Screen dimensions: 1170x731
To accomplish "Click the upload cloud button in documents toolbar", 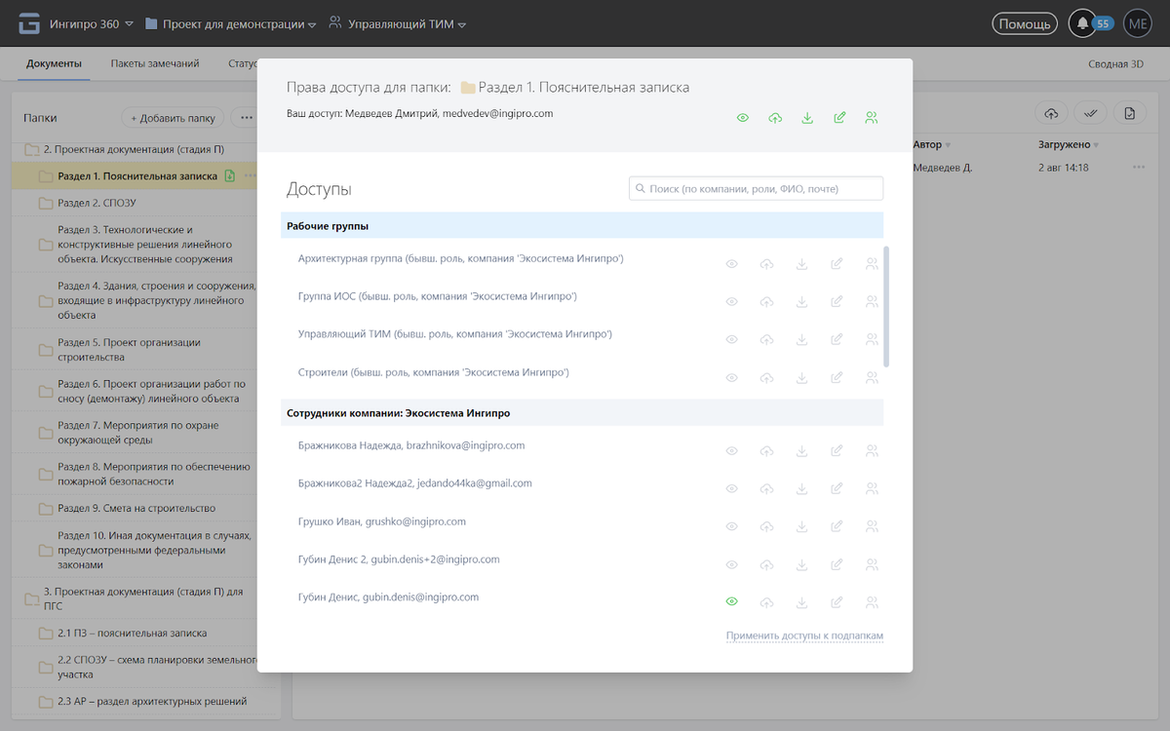I will (x=1051, y=114).
